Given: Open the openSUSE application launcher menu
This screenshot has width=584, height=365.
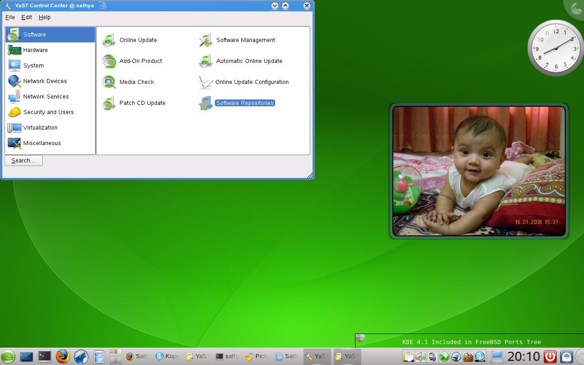Looking at the screenshot, I should click(x=8, y=357).
